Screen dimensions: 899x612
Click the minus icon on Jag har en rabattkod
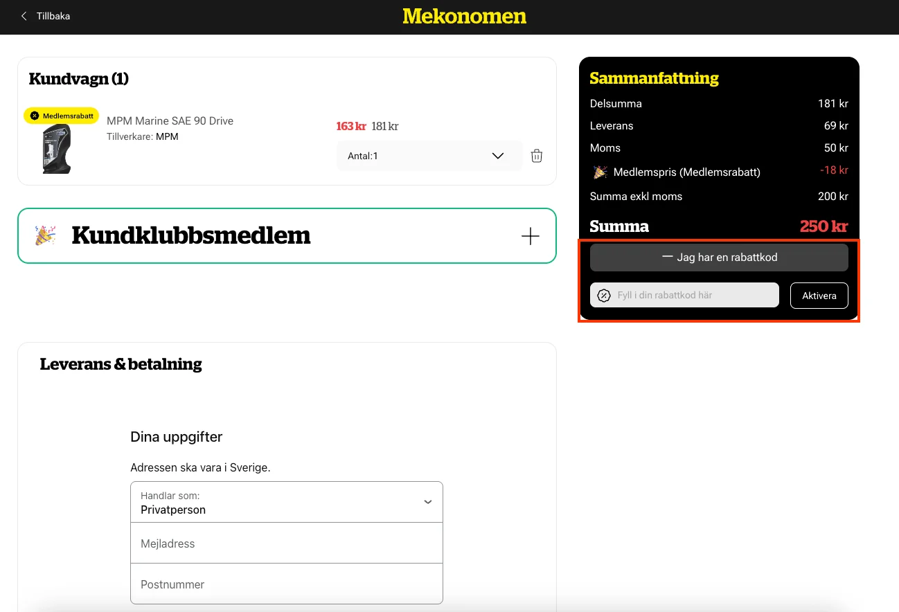tap(667, 257)
